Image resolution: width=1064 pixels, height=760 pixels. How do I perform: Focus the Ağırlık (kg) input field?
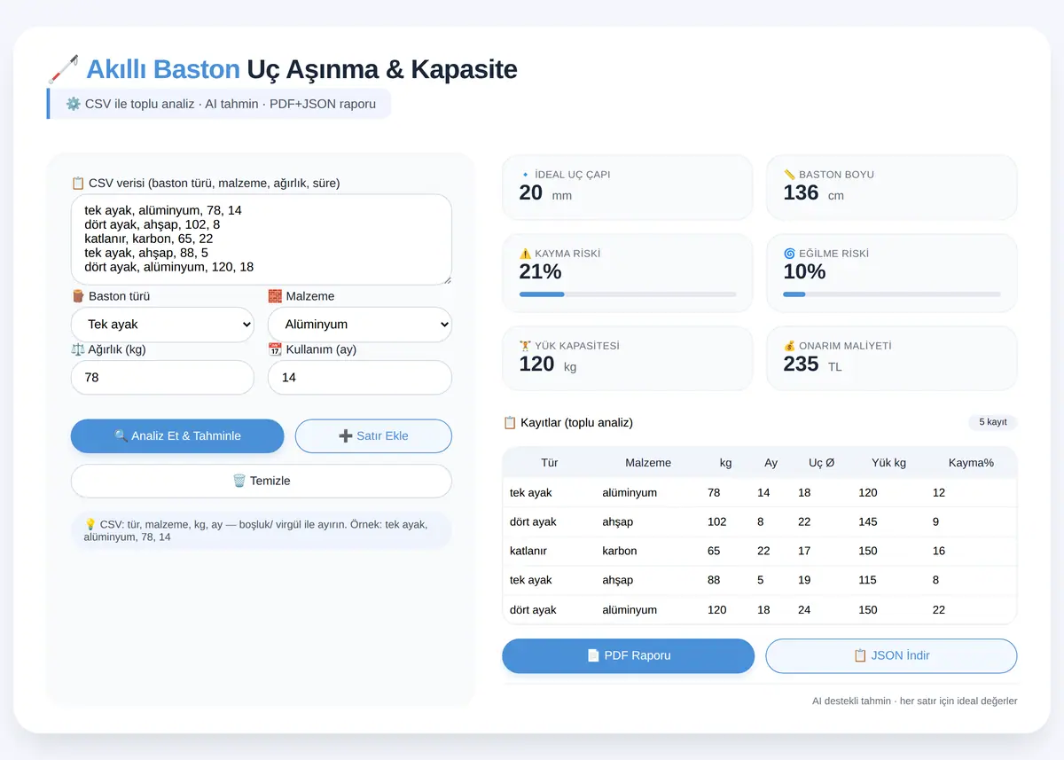[162, 378]
